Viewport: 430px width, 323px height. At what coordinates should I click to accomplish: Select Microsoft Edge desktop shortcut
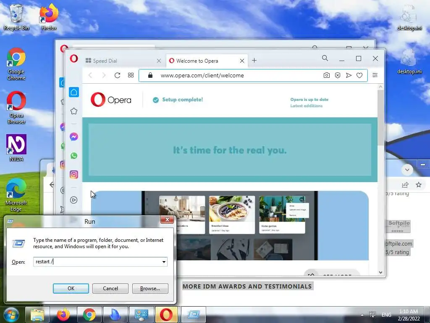16,195
